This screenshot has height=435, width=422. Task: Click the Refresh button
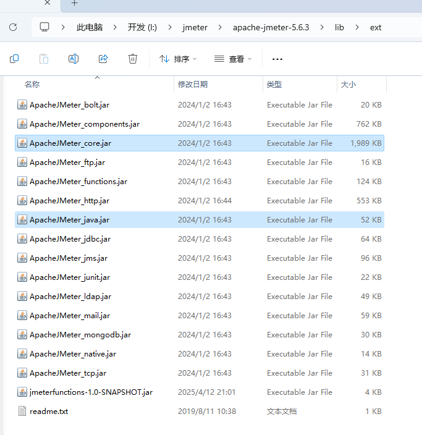(13, 27)
